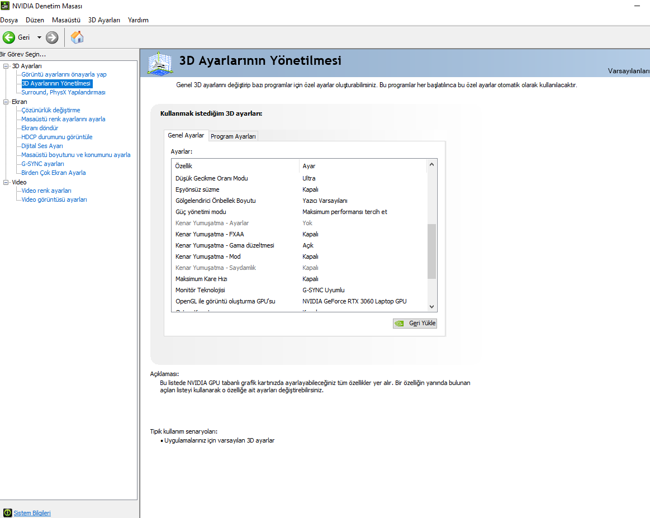The height and width of the screenshot is (518, 650).
Task: Select Kenar Yumuşatma - FXAA row
Action: click(x=299, y=234)
